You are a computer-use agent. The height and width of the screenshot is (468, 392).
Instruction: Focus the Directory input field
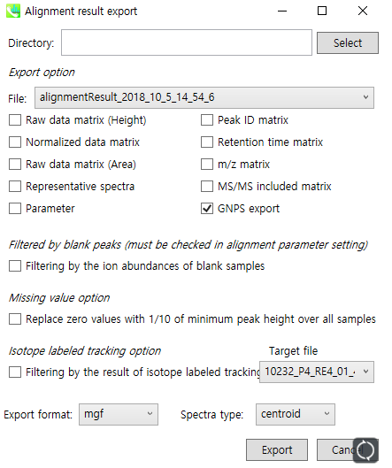click(x=187, y=42)
